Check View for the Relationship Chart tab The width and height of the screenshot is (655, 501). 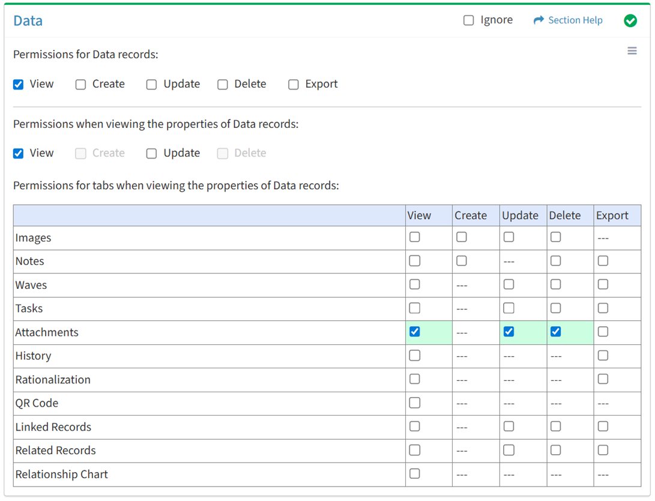pyautogui.click(x=414, y=474)
